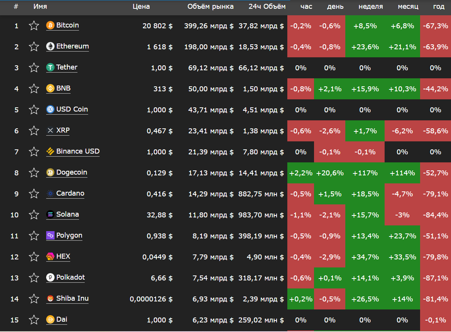Open the Dogecoin name link

pyautogui.click(x=72, y=172)
